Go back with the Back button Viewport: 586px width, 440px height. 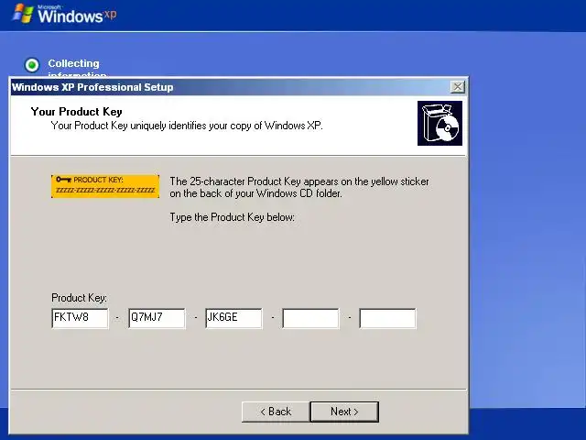(x=276, y=412)
